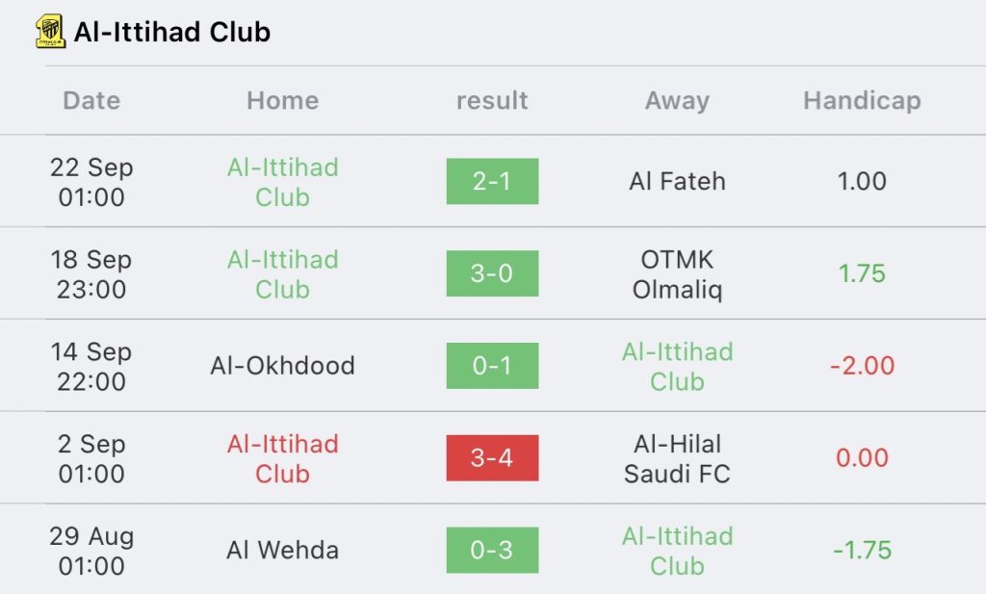This screenshot has height=594, width=986.
Task: Click the 0-3 score badge for Al Wehda
Action: coord(492,551)
